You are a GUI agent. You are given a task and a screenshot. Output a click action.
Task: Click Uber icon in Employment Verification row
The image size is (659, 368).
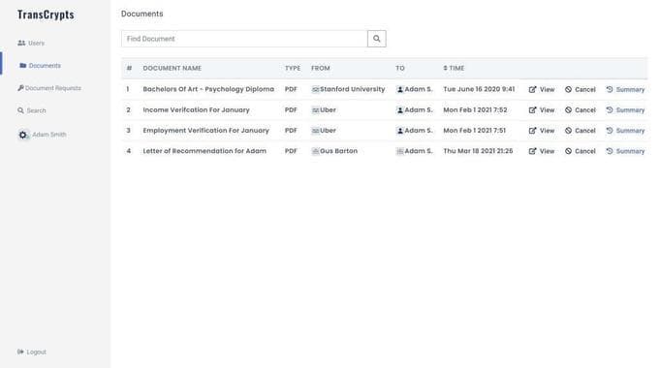click(x=315, y=131)
